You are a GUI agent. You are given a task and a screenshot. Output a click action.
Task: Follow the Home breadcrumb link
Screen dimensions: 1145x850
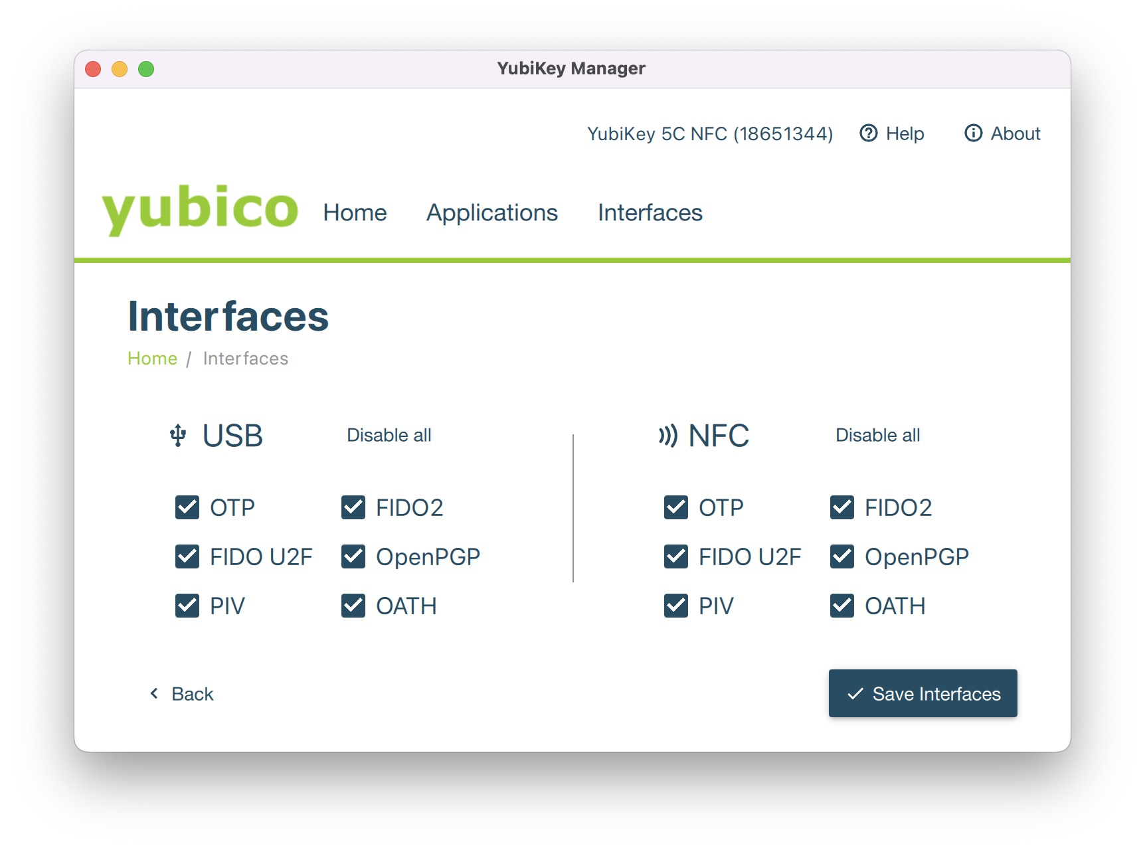tap(152, 359)
